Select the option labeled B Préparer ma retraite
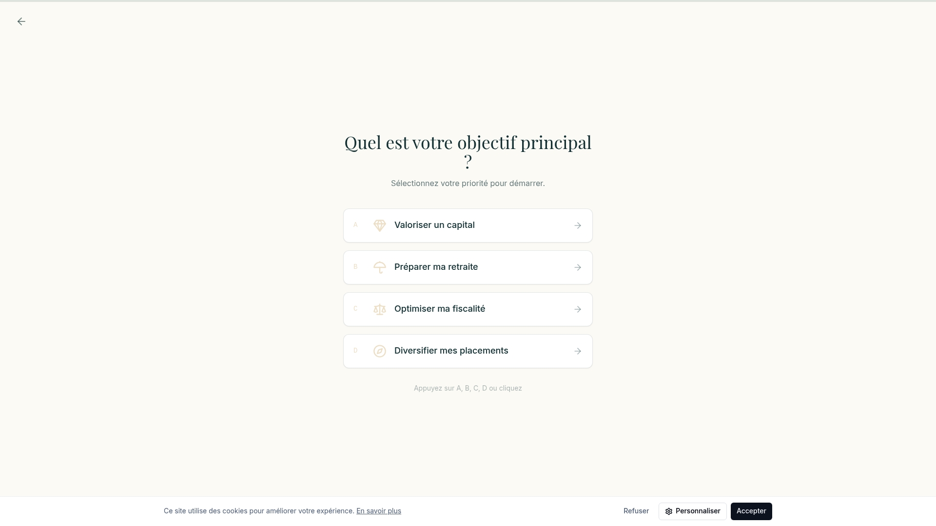936x526 pixels. coord(468,267)
